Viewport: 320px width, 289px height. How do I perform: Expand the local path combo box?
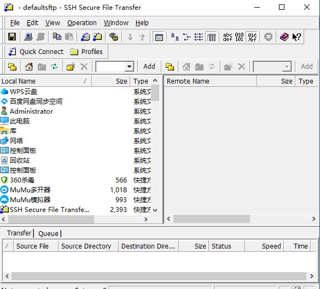tap(129, 67)
